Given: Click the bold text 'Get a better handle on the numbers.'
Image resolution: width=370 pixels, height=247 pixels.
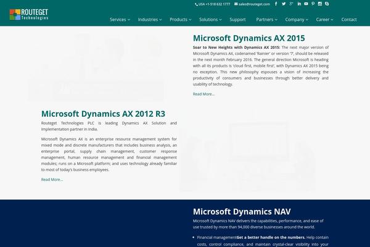Looking at the screenshot, I should [x=271, y=237].
